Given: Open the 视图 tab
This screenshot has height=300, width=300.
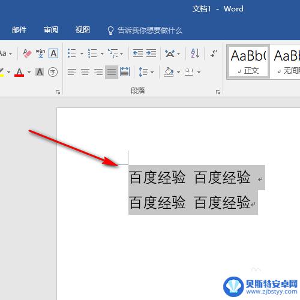Looking at the screenshot, I should 83,30.
